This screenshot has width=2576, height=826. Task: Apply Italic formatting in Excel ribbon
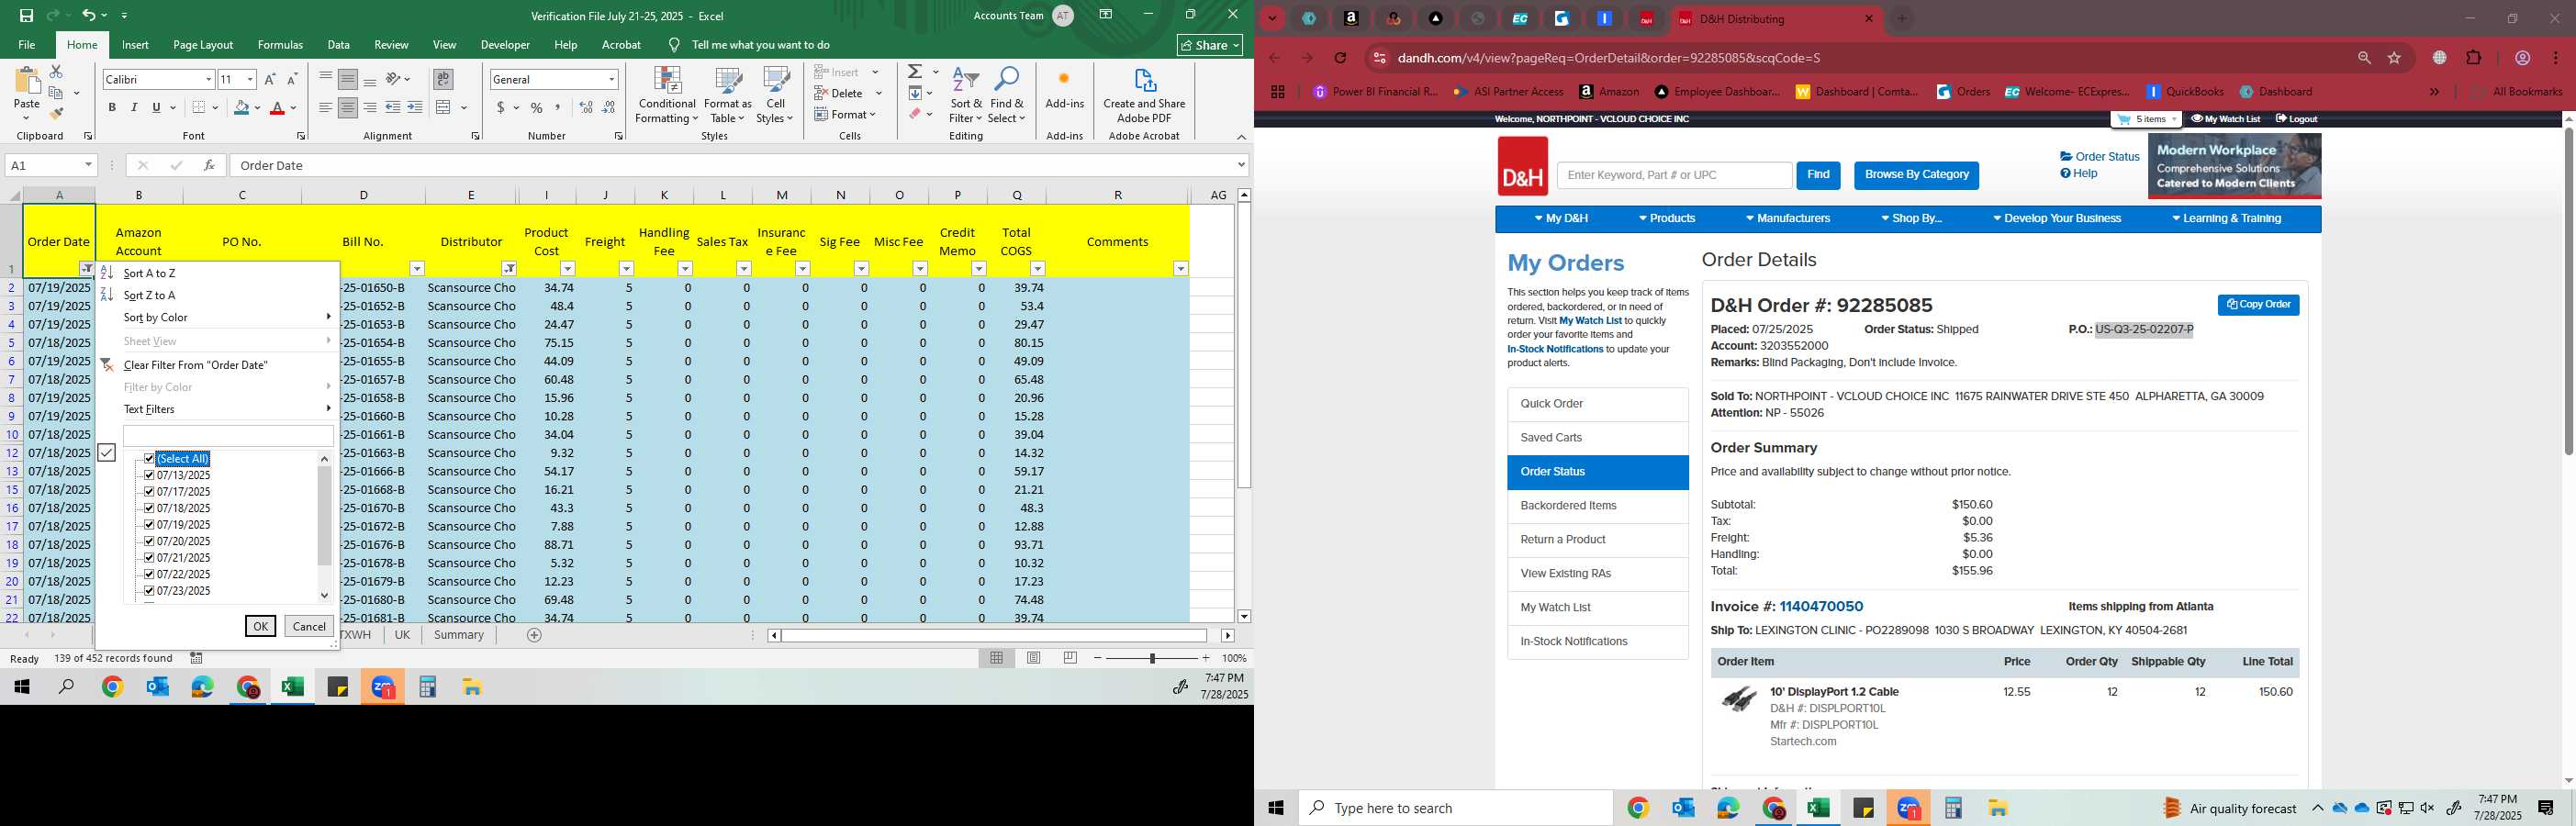point(134,108)
